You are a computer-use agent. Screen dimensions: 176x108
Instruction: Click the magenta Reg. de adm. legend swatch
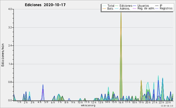tap(134, 8)
